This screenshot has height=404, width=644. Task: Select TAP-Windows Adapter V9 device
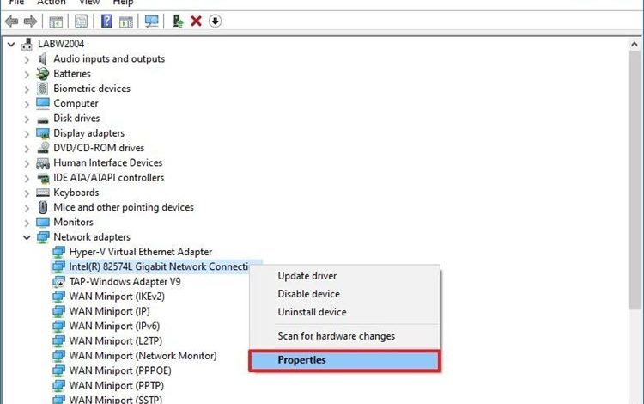[x=125, y=282]
